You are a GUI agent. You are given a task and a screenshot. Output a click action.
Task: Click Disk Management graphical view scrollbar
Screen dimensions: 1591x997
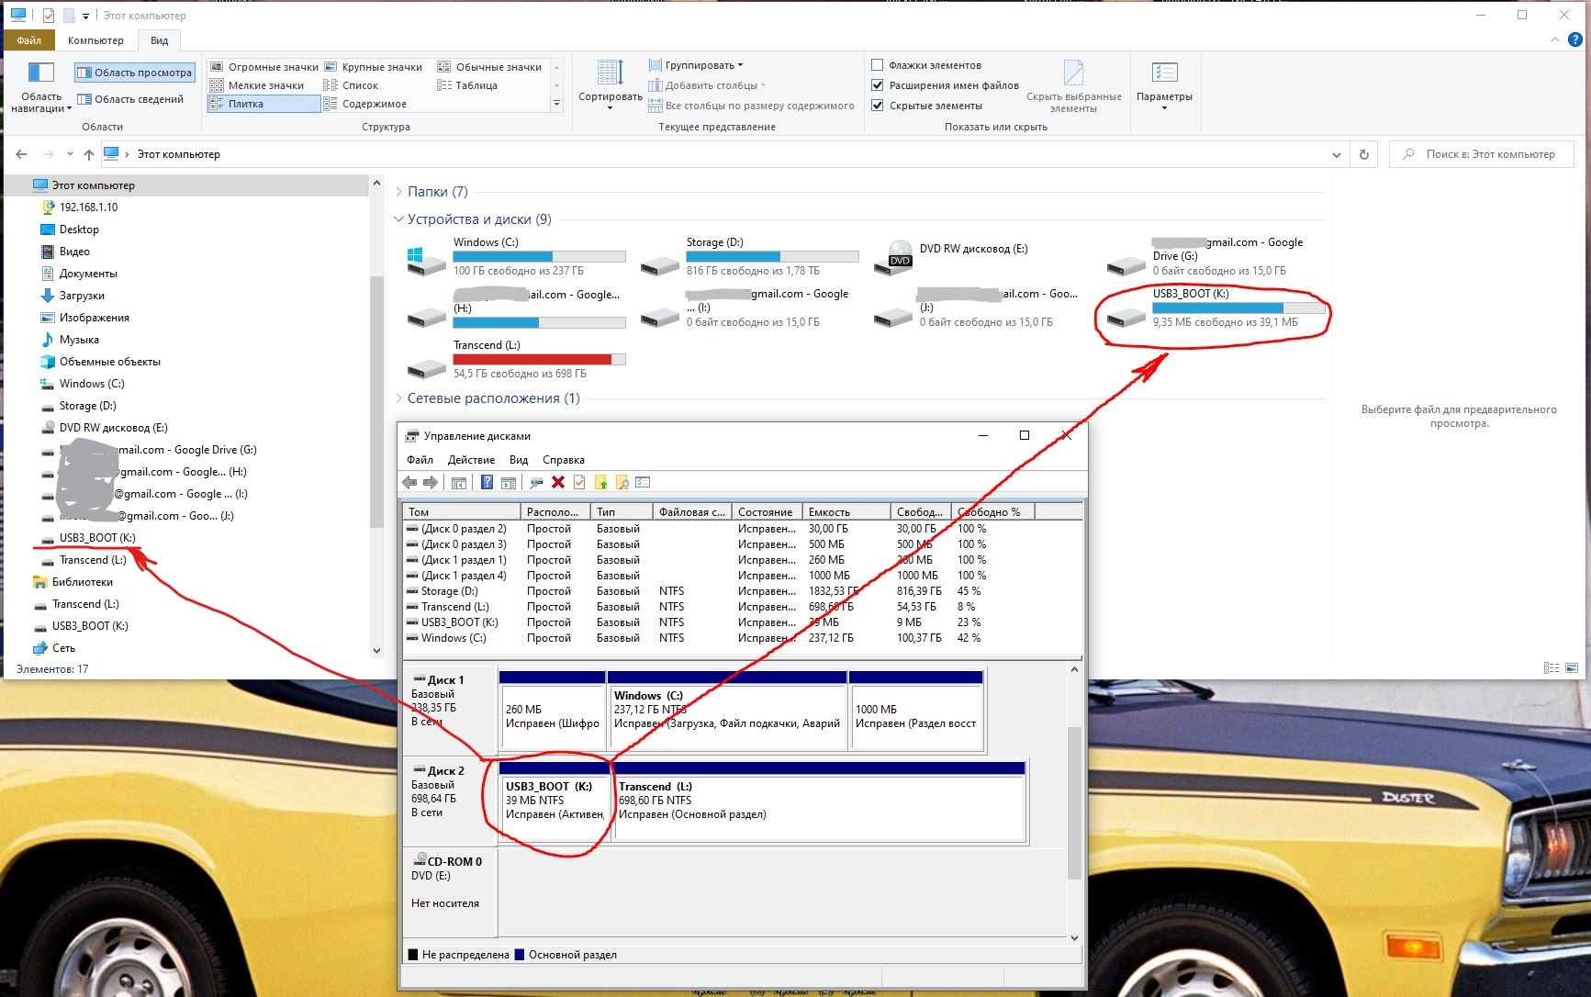(x=1074, y=802)
